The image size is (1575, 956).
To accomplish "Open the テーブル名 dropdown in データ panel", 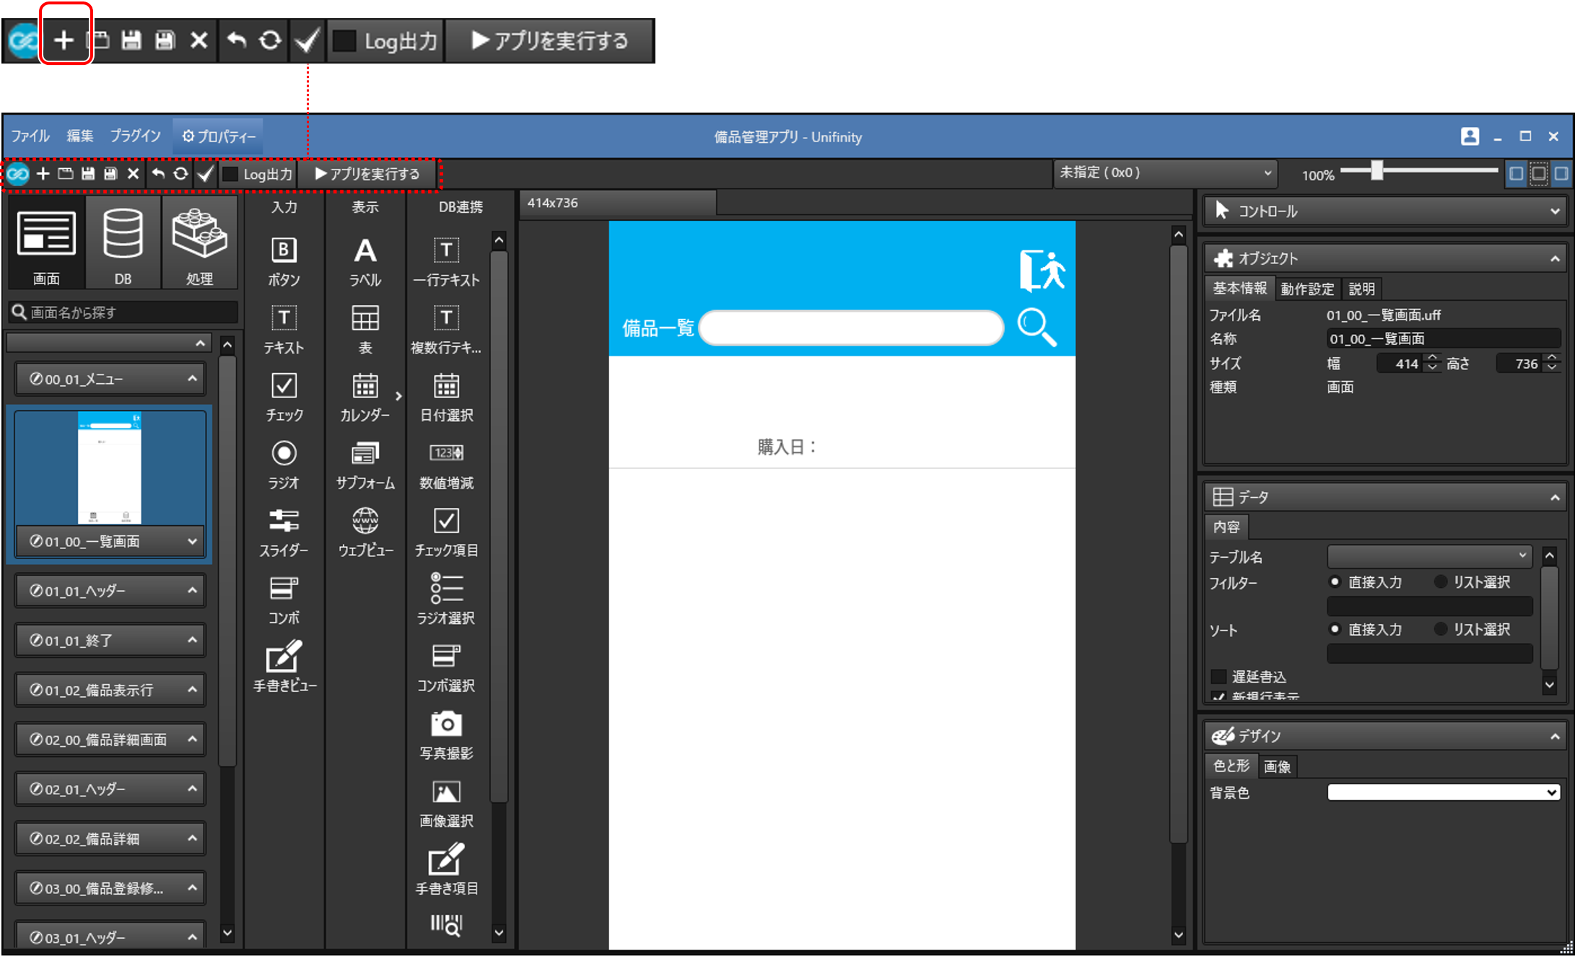I will (x=1428, y=556).
